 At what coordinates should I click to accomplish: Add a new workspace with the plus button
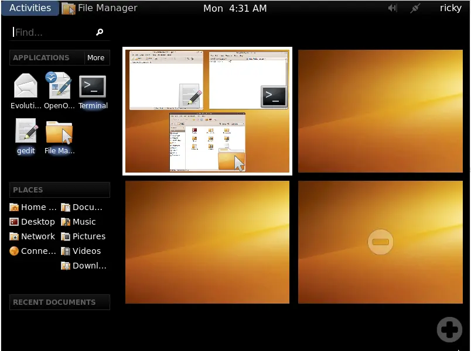pyautogui.click(x=449, y=329)
